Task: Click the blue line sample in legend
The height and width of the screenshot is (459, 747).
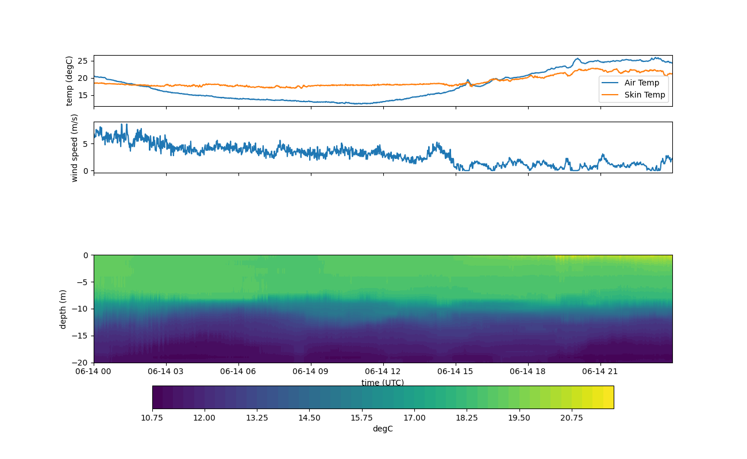Action: [x=611, y=83]
